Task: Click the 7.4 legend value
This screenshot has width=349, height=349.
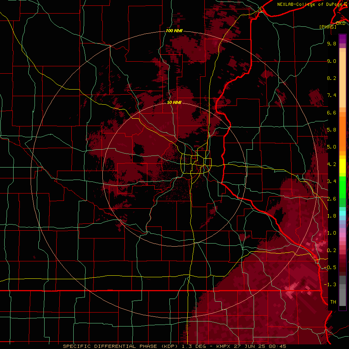Action: coord(332,95)
